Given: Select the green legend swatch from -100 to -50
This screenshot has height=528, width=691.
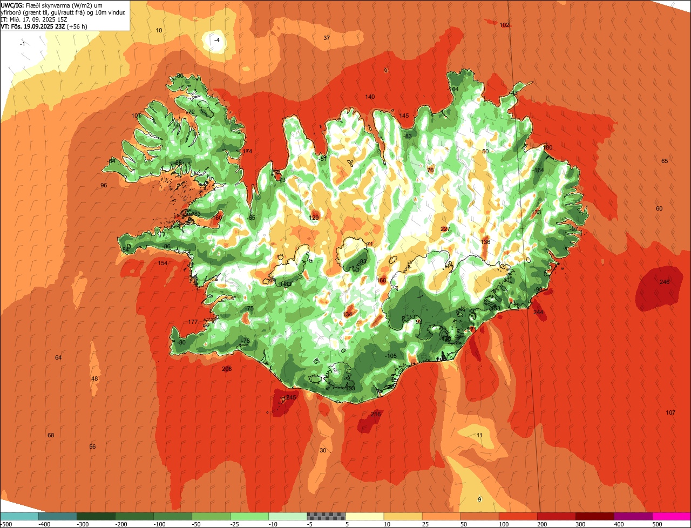Looking at the screenshot, I should click(173, 516).
